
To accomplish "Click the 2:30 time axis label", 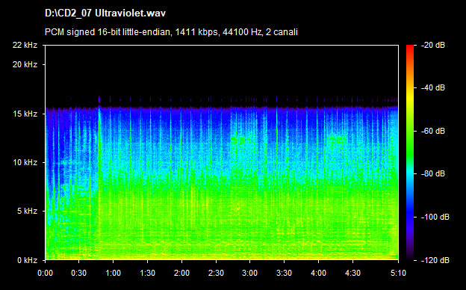I will 216,273.
